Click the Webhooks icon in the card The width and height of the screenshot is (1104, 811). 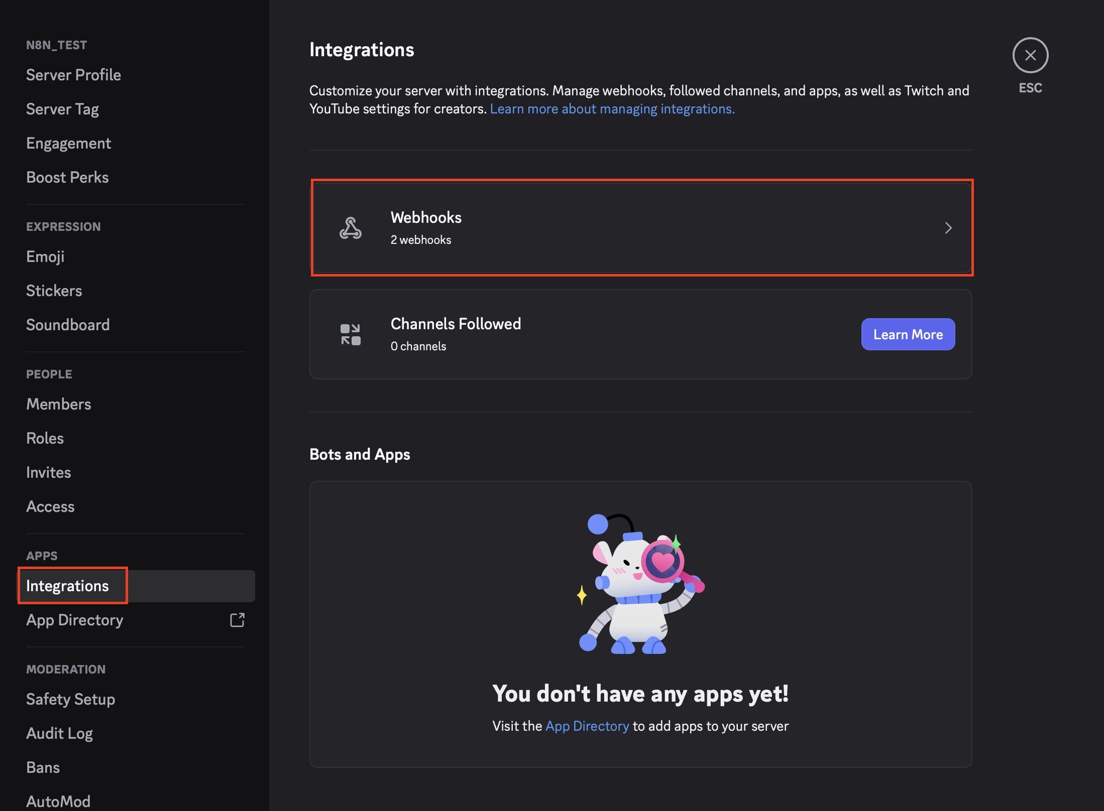351,228
